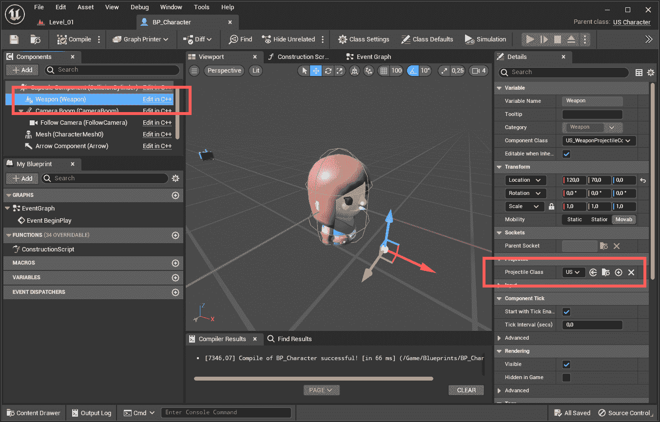The height and width of the screenshot is (422, 660).
Task: Click Edit in C++ next to Weapon component
Action: point(157,99)
